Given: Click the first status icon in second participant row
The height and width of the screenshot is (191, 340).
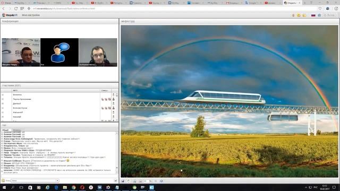Looking at the screenshot, I should [103, 99].
